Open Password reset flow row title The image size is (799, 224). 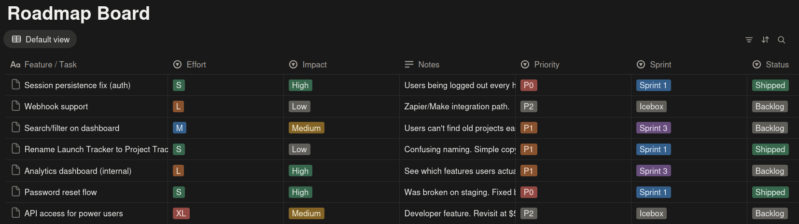pos(61,192)
